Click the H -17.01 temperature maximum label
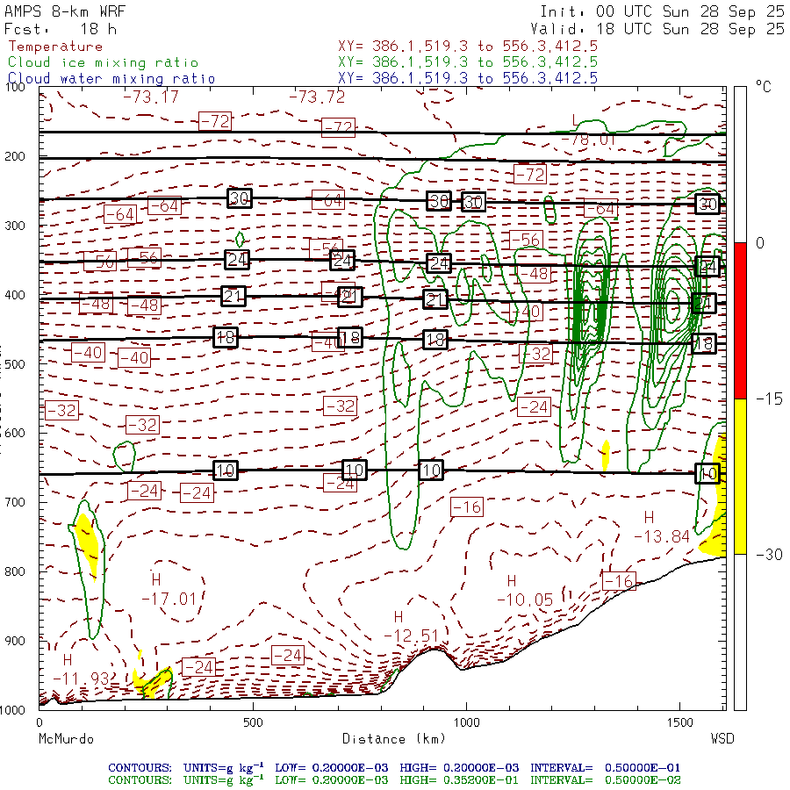This screenshot has height=790, width=790. (169, 590)
